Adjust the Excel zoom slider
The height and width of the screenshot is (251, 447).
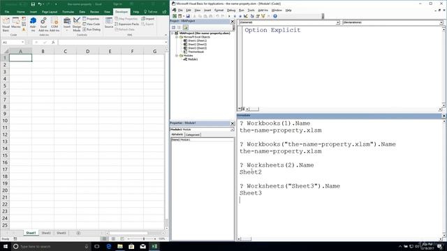(144, 238)
